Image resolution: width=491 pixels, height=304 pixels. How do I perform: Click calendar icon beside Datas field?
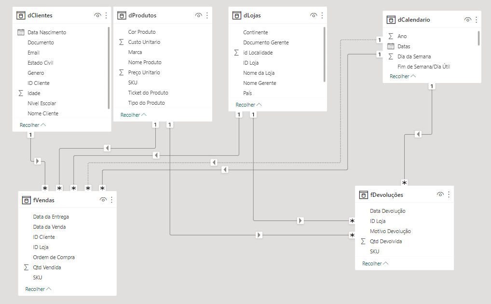(391, 46)
